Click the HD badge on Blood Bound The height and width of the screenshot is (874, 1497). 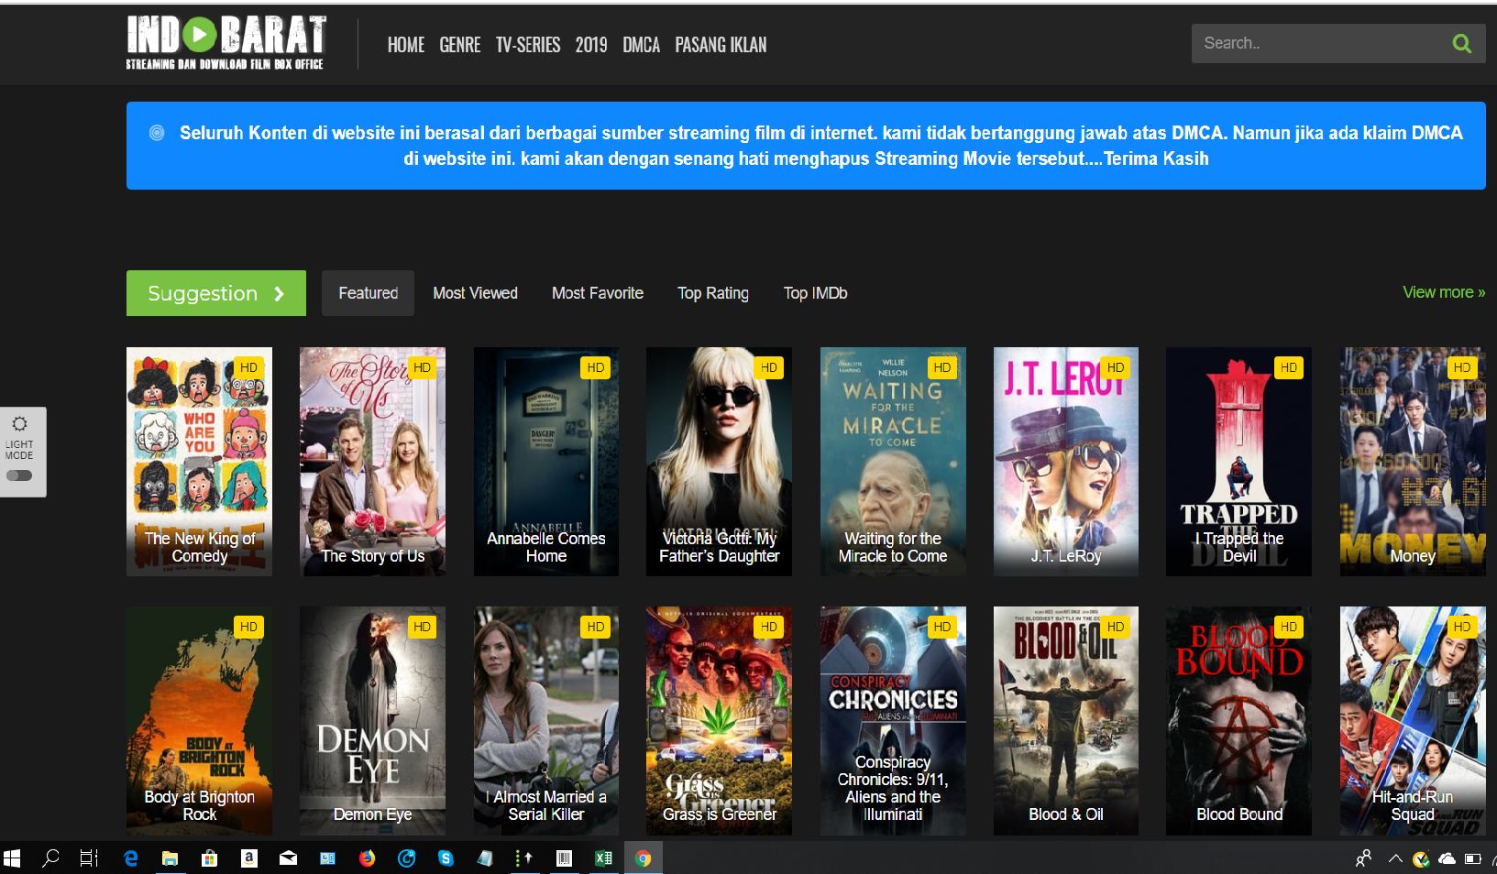(x=1288, y=627)
